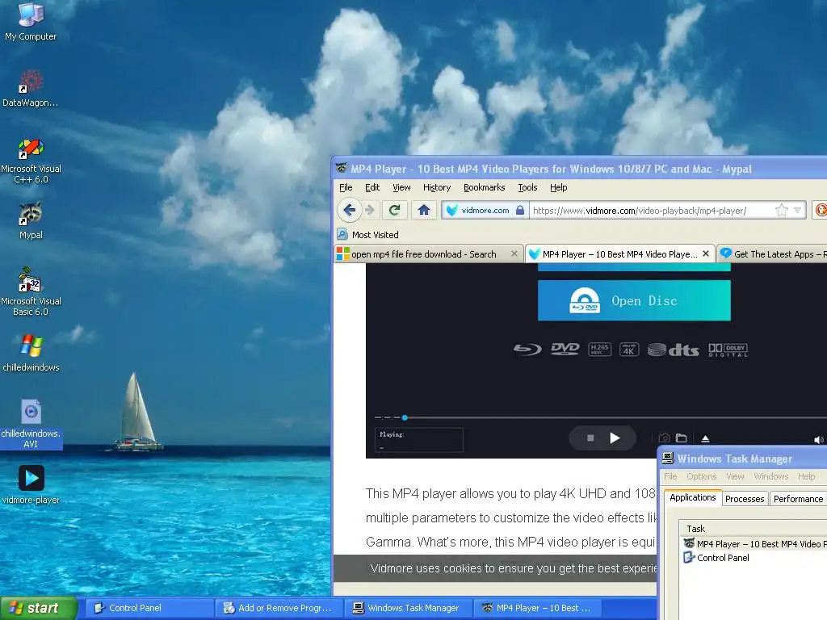Image resolution: width=827 pixels, height=620 pixels.
Task: Open the Edit menu in Mypal
Action: tap(372, 187)
